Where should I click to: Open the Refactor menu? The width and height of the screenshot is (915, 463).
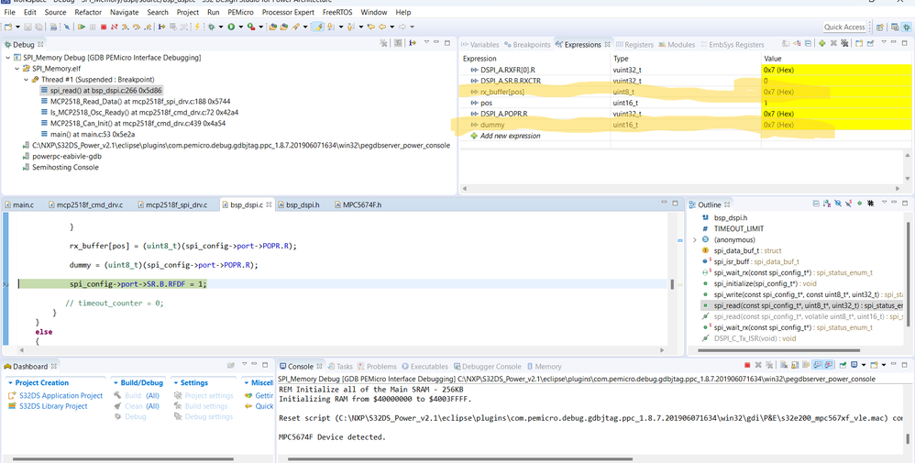[x=88, y=12]
